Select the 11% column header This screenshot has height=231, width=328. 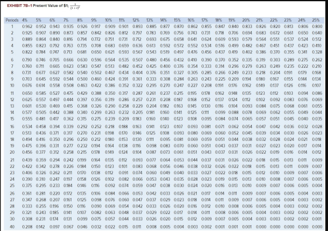tap(122, 20)
